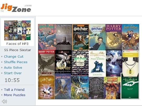Click the 10:55 puzzle timer

12,80
